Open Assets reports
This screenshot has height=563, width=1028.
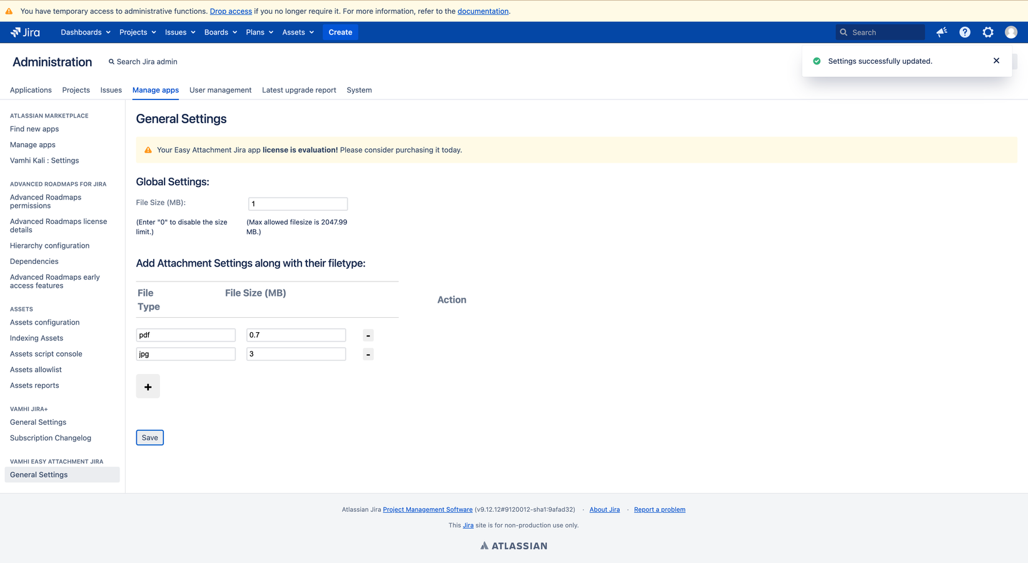click(x=34, y=385)
